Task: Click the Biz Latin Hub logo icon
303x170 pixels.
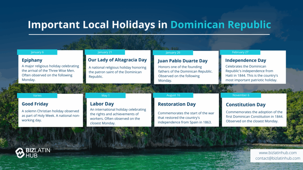Action: (20, 153)
